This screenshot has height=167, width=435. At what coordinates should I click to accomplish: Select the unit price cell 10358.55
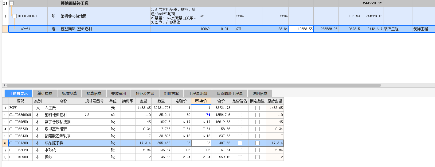pyautogui.click(x=301, y=29)
